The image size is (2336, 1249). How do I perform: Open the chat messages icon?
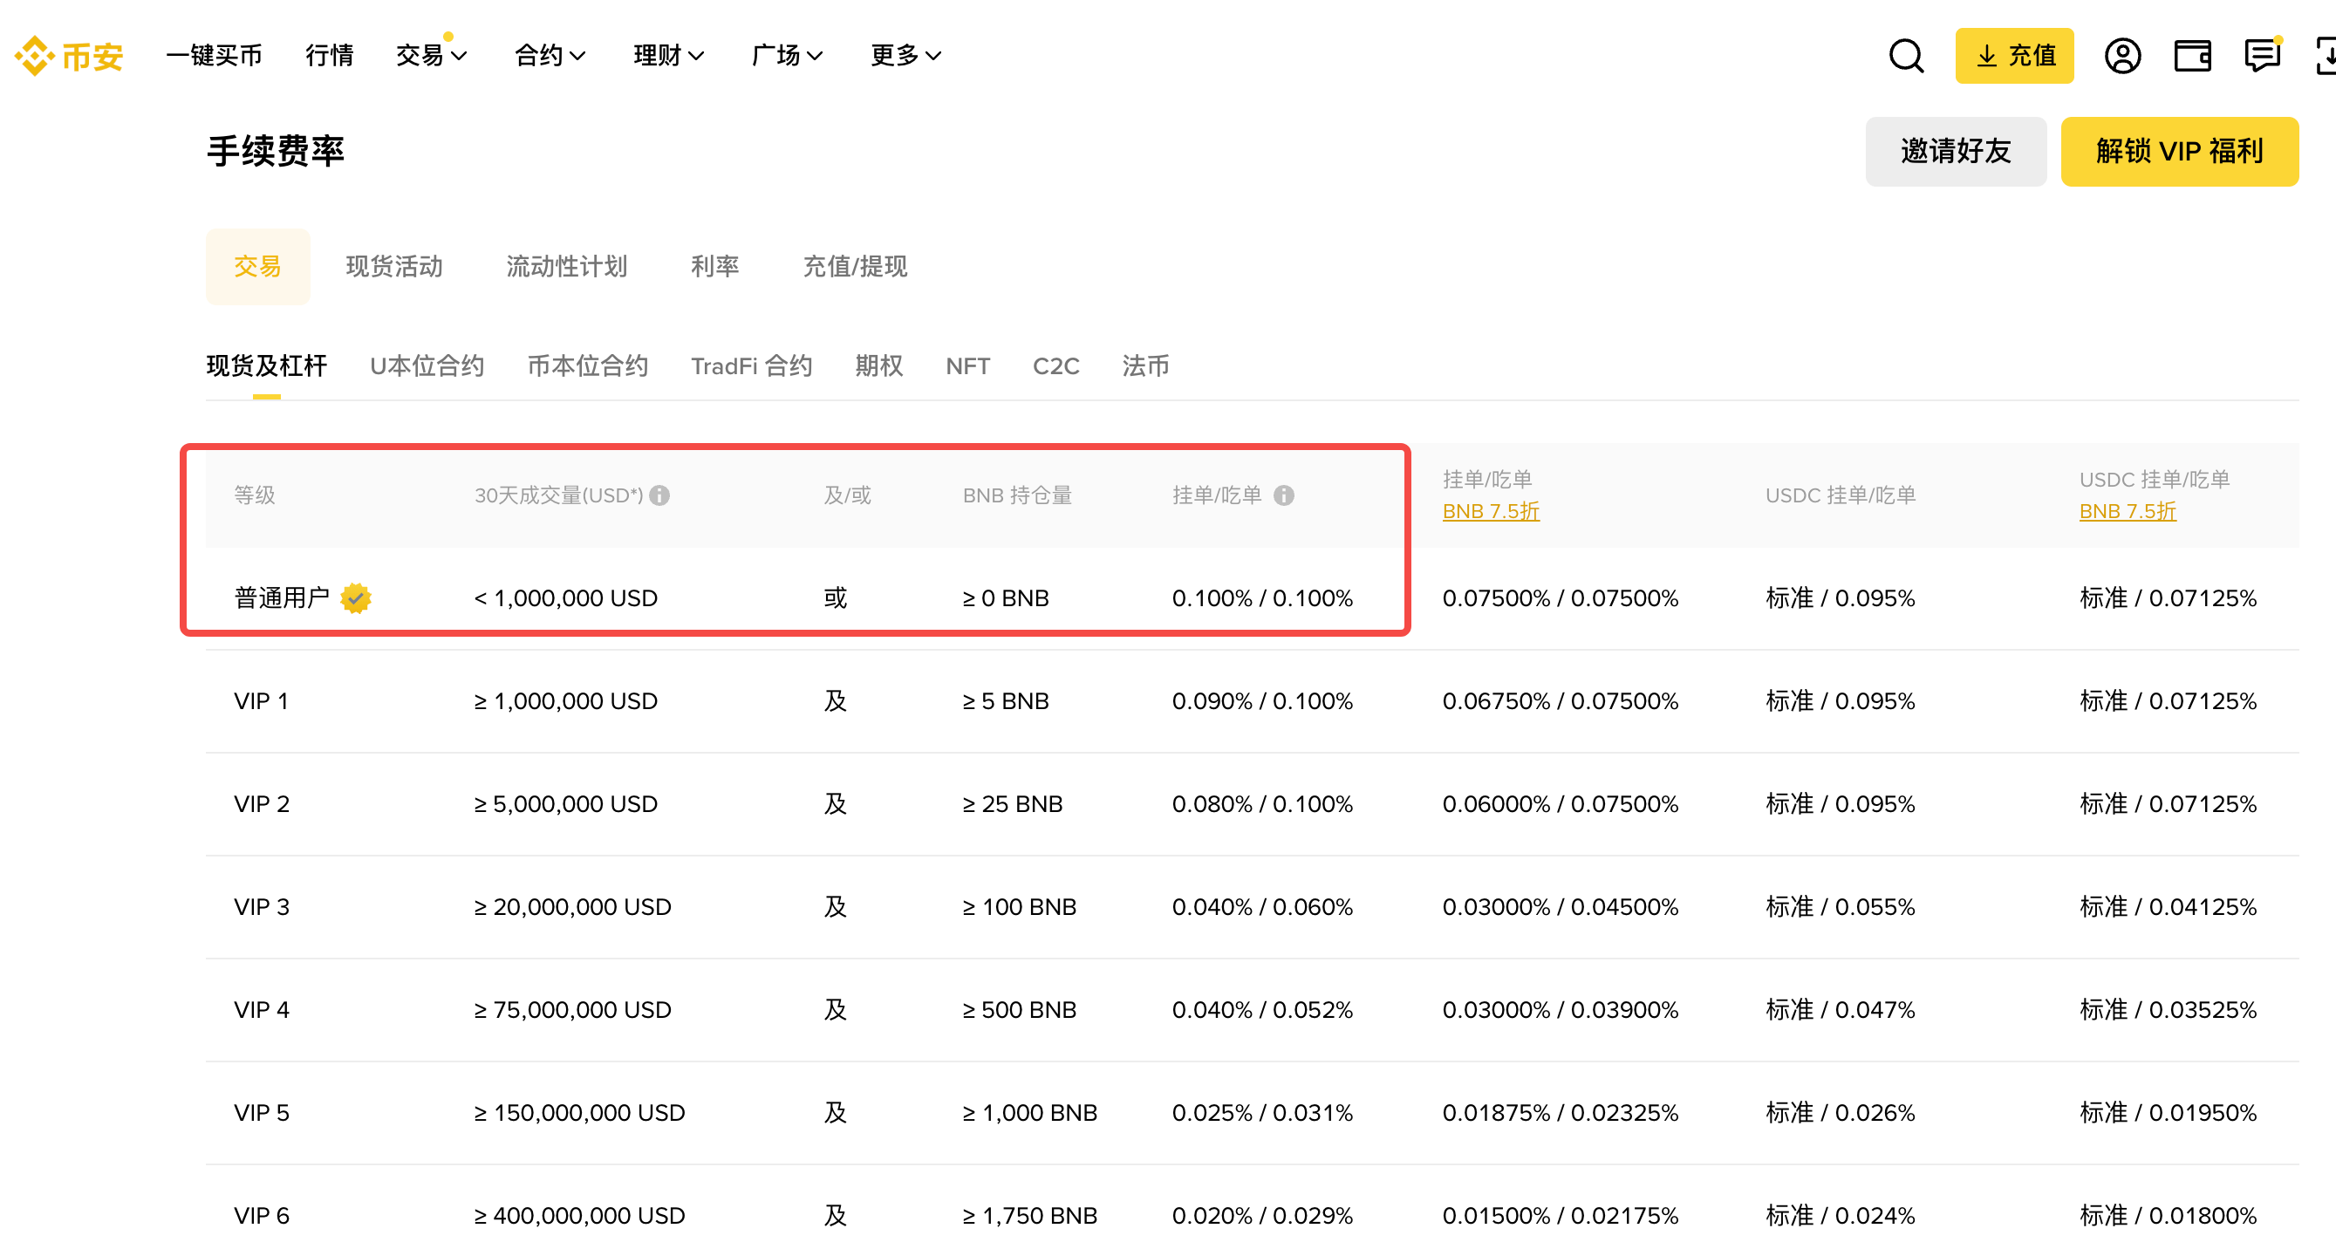2260,55
